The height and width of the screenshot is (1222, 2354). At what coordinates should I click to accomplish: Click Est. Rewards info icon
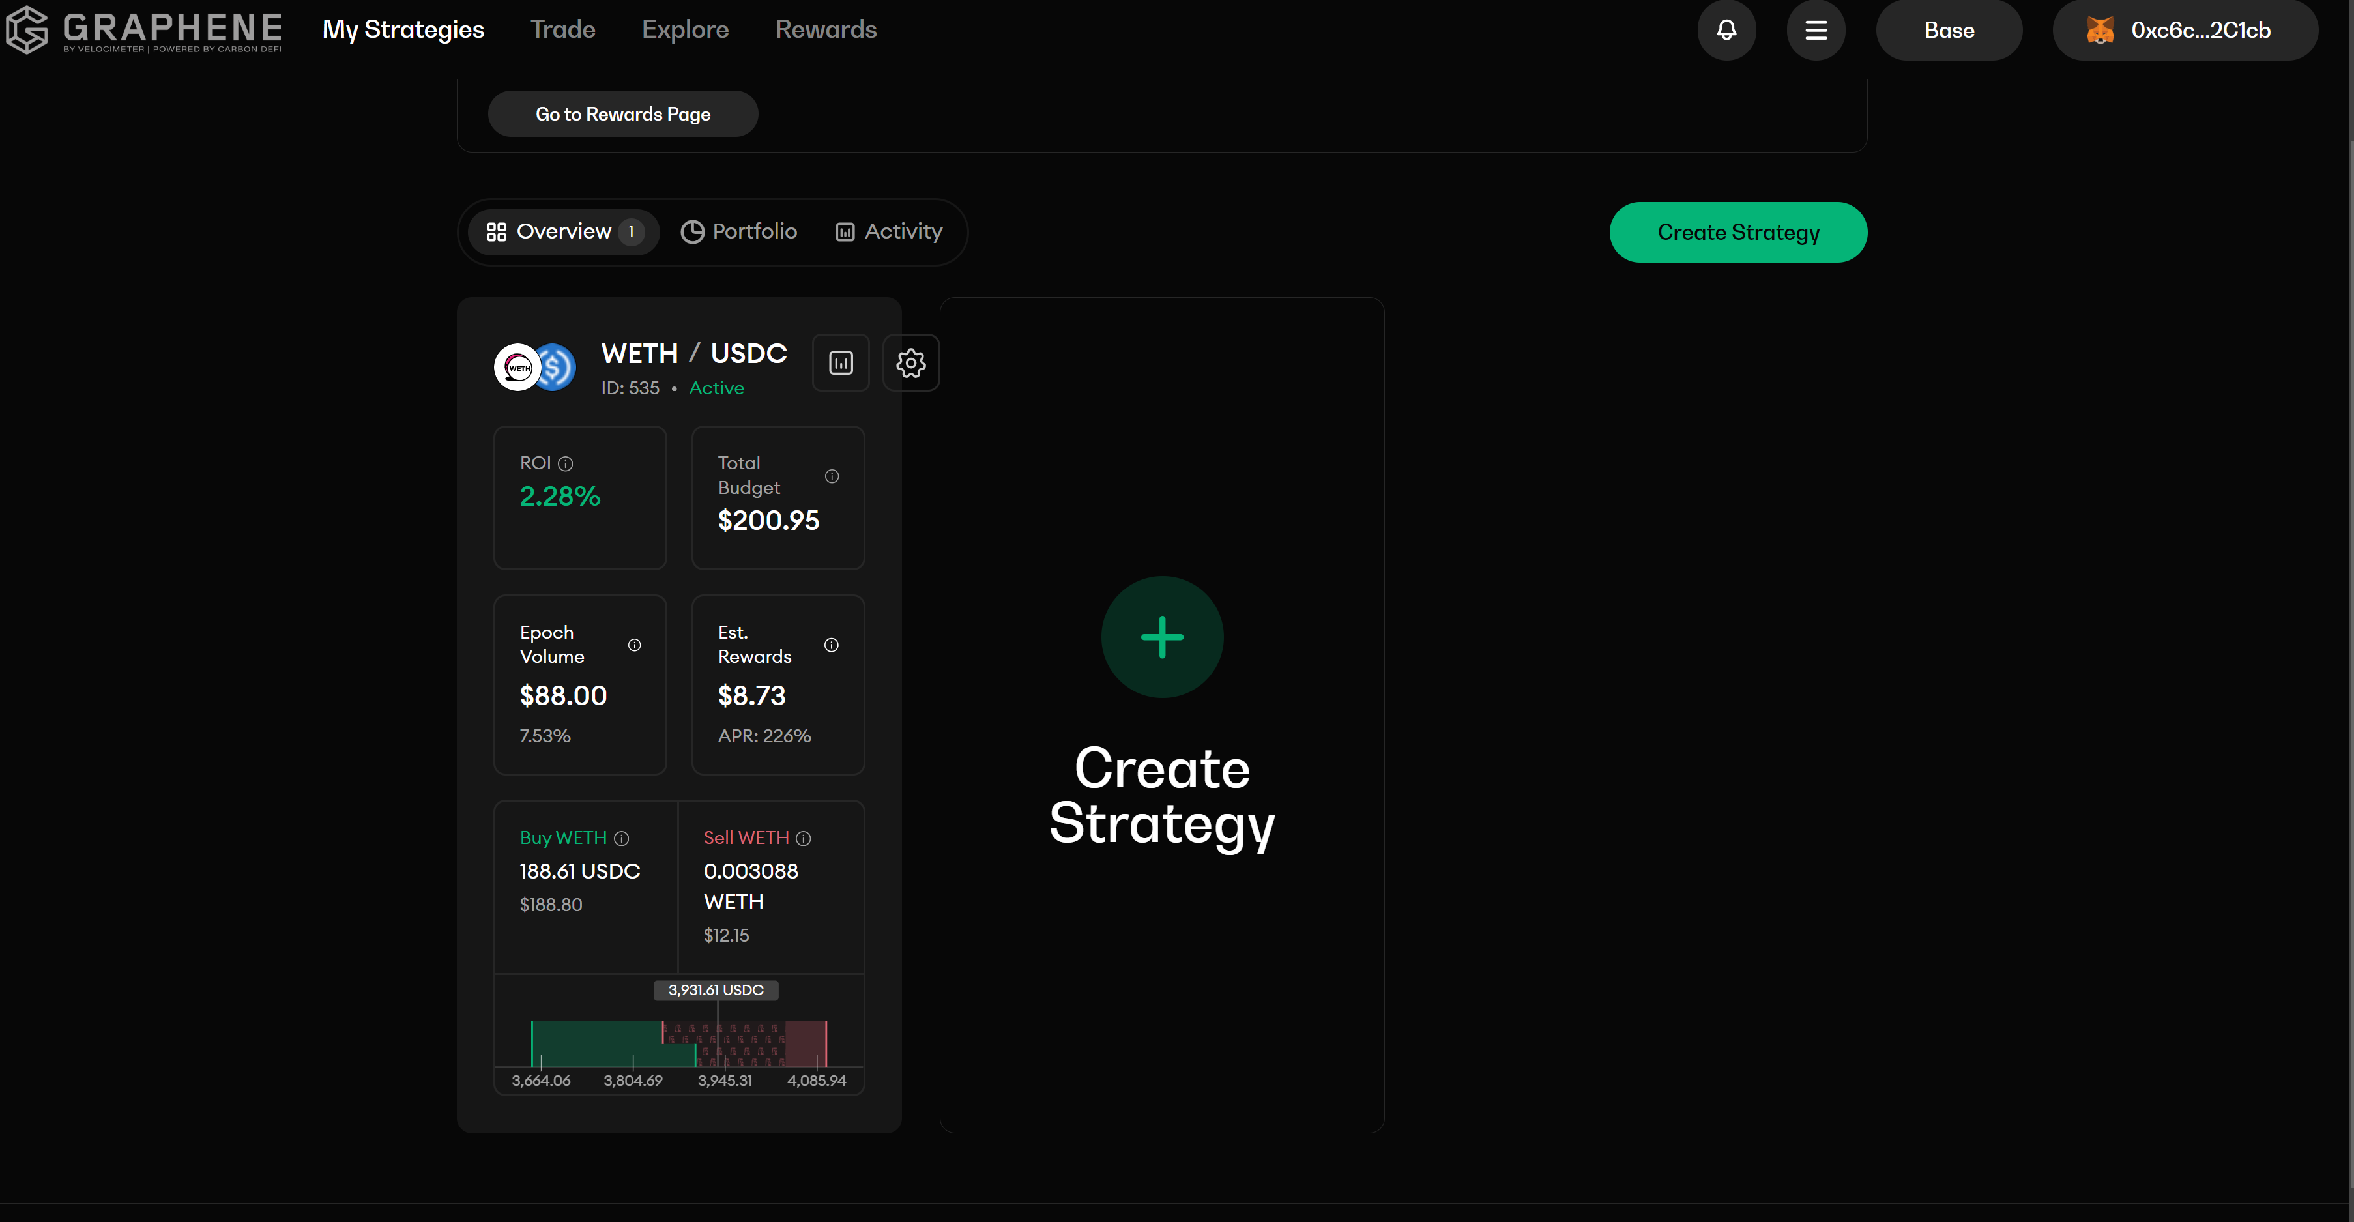tap(832, 645)
